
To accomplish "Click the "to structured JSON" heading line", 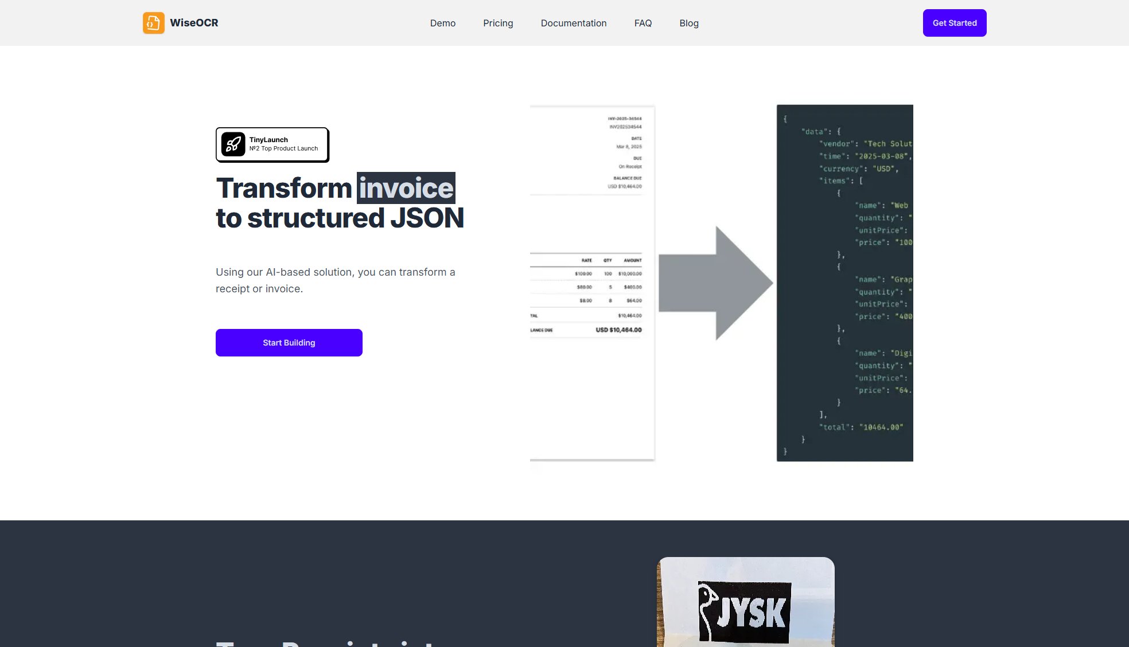I will tap(339, 218).
